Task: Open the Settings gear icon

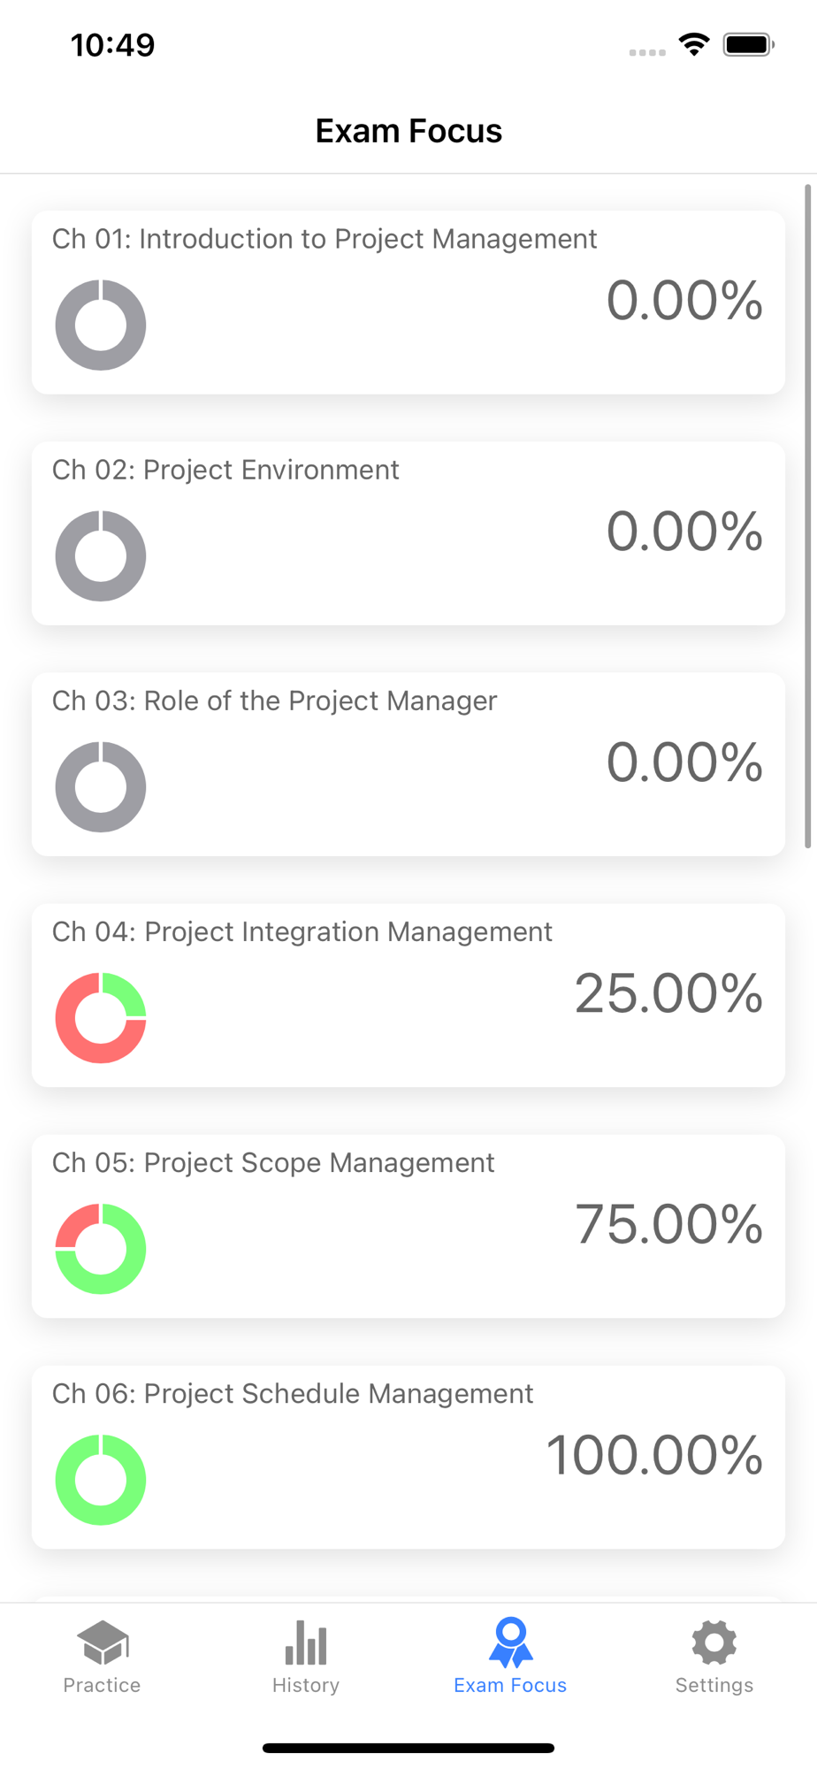Action: (714, 1643)
